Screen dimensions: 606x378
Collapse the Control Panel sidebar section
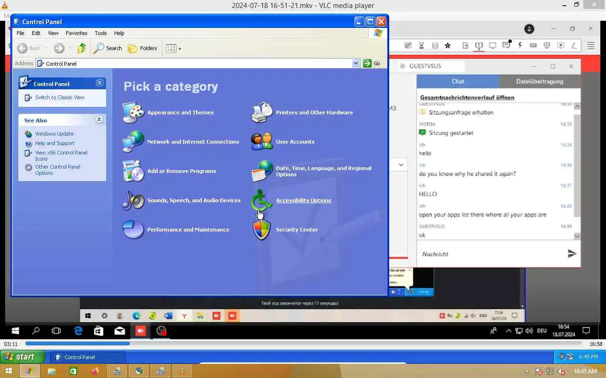99,83
